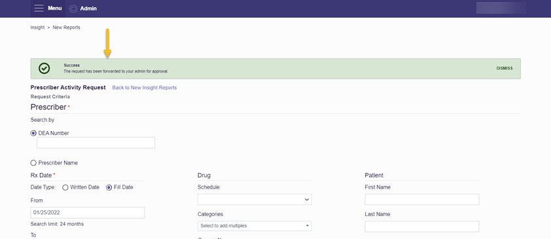The width and height of the screenshot is (551, 239).
Task: Click the Admin gear icon
Action: point(73,9)
